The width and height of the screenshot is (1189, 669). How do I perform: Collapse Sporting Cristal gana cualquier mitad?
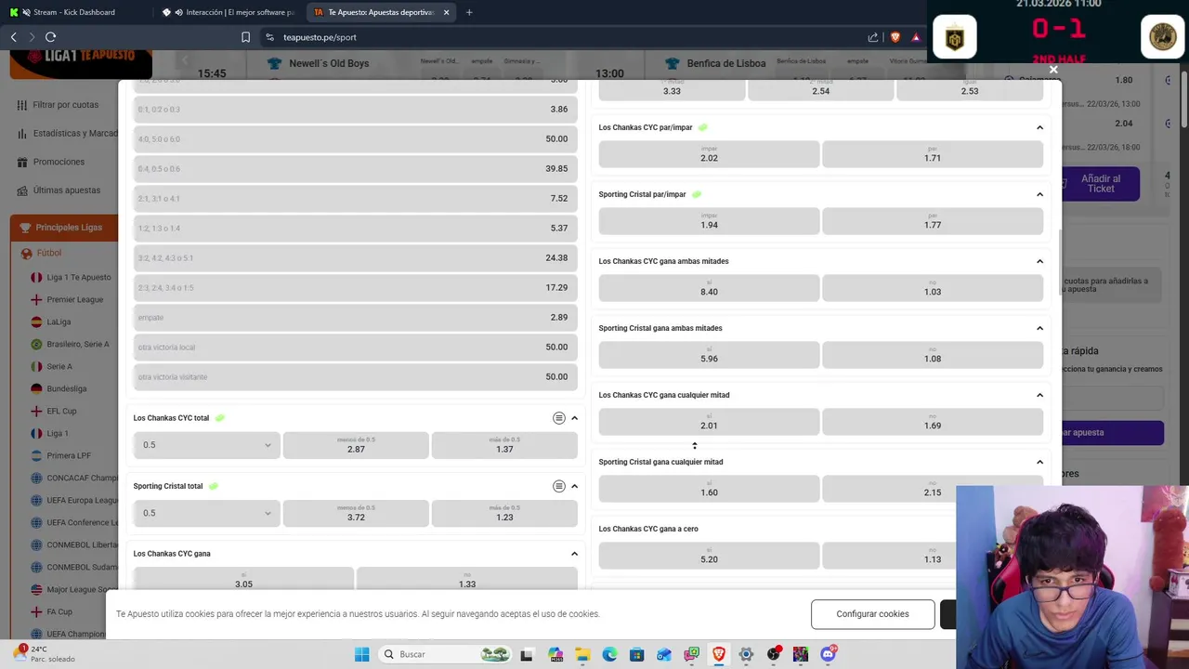click(x=1039, y=462)
